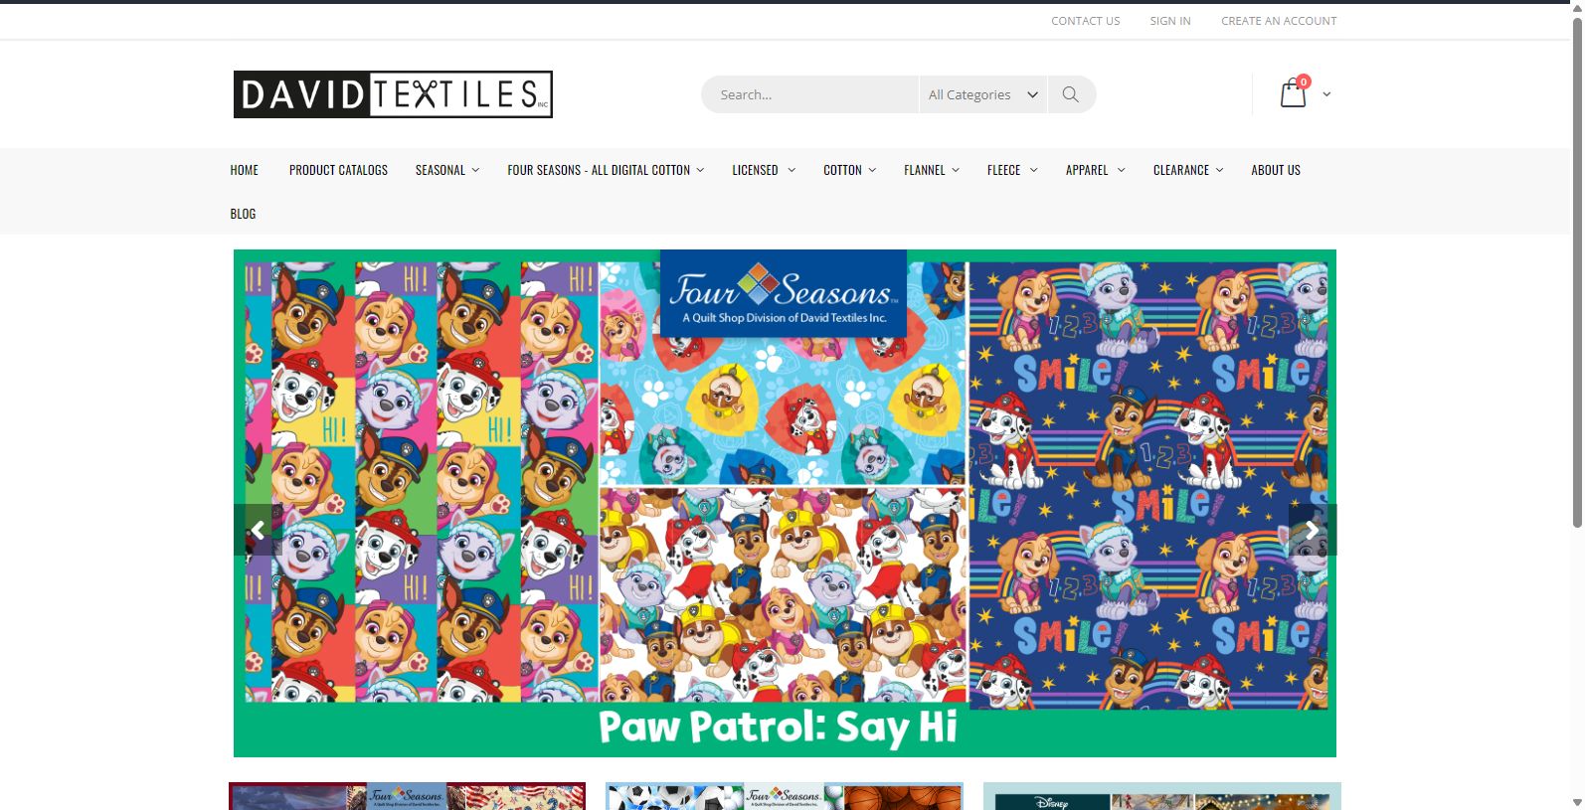Expand the Flannel menu
1585x810 pixels.
932,170
